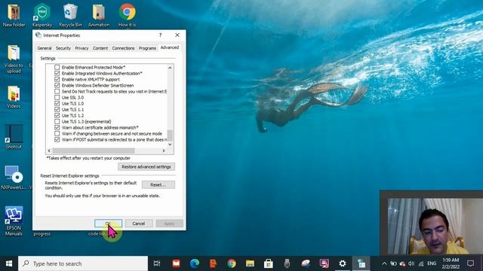Open the Settings gear on taskbar
The height and width of the screenshot is (271, 483).
tap(342, 263)
